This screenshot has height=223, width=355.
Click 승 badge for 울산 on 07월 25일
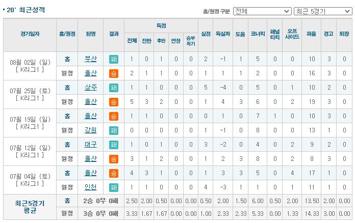(x=114, y=102)
